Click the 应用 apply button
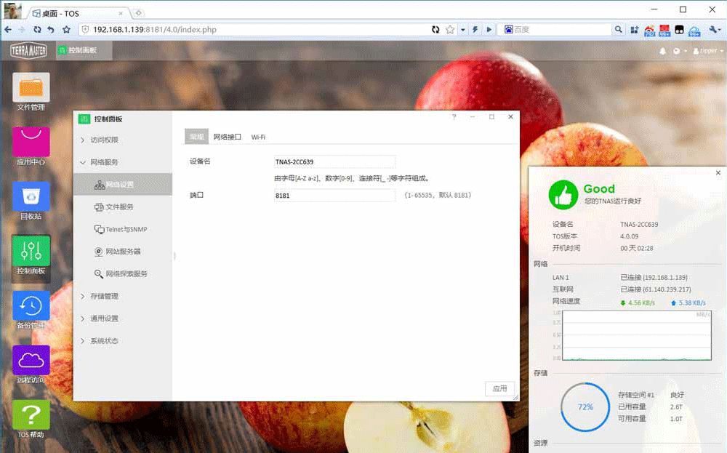 pos(499,389)
